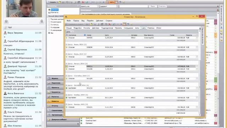This screenshot has height=128, width=227.
Task: Switch to the Общие tab
Action: tap(69, 28)
